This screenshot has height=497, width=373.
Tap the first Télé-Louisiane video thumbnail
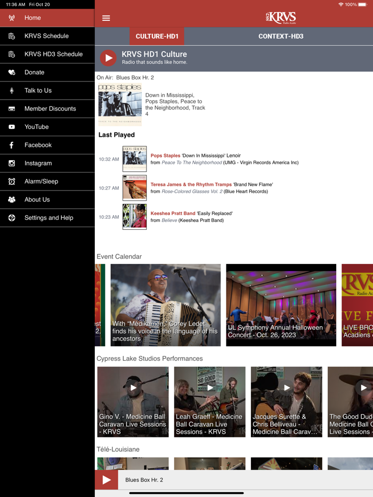click(x=133, y=463)
